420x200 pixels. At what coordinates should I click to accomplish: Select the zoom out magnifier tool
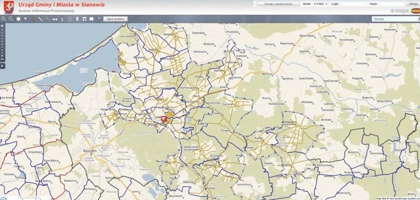pyautogui.click(x=11, y=19)
